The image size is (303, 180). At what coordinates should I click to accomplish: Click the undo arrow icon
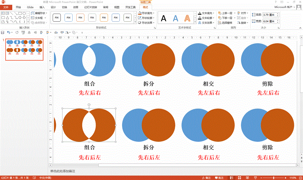(x=9, y=33)
